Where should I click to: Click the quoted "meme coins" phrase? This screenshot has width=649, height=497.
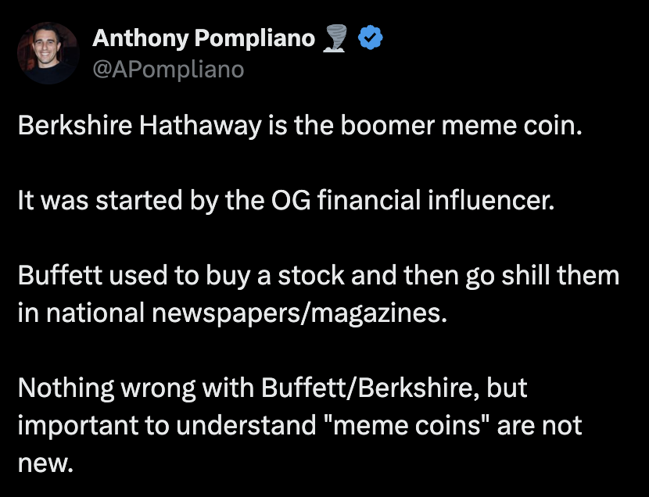[x=405, y=425]
